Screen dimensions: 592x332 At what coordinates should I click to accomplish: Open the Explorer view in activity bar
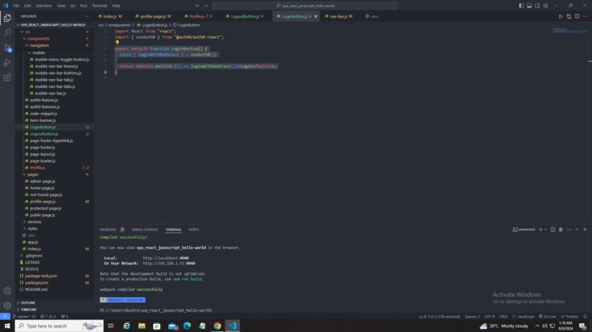(7, 18)
